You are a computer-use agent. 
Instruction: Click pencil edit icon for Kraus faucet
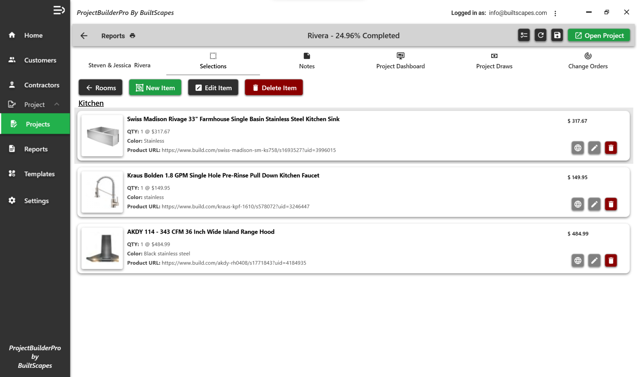[x=594, y=204]
